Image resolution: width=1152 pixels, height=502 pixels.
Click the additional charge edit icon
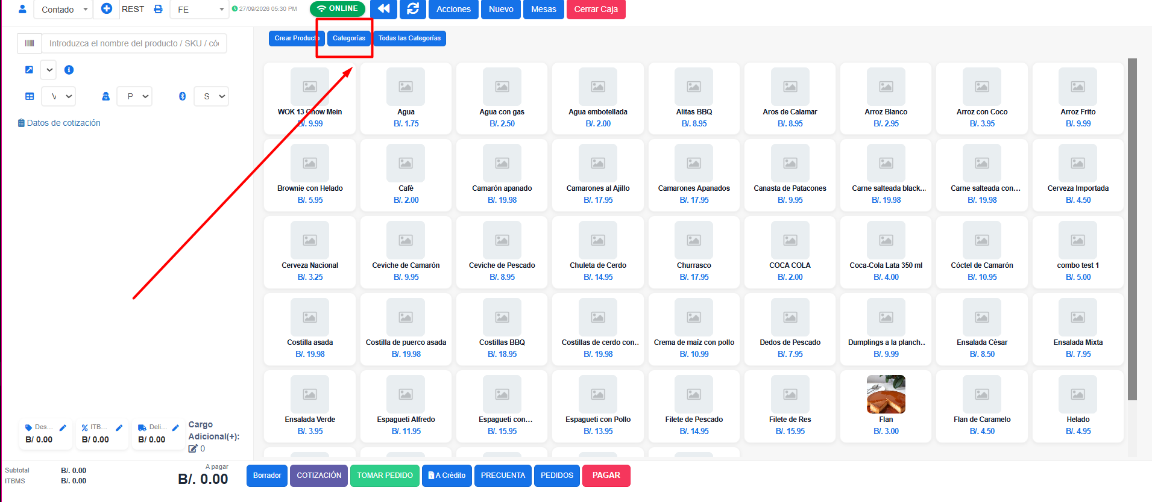pos(193,448)
